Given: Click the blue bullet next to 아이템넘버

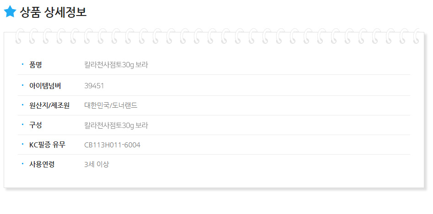Looking at the screenshot, I should (x=22, y=85).
